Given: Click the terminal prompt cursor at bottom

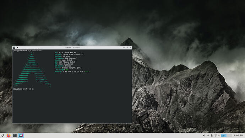Looking at the screenshot, I should (x=33, y=89).
